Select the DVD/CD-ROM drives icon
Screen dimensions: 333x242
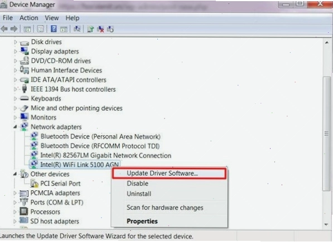coord(25,61)
